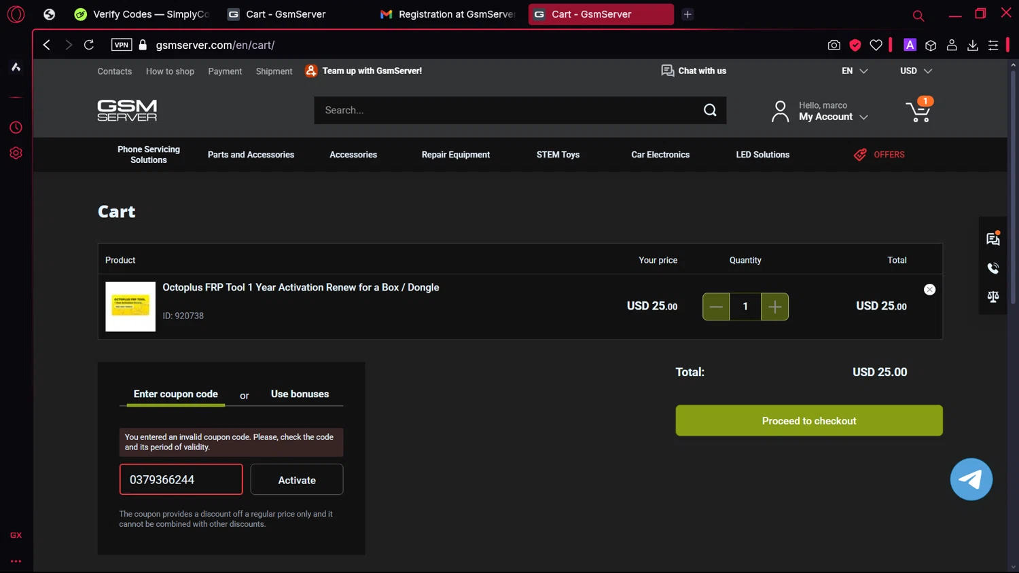Expand USD currency dropdown
The image size is (1019, 573).
916,71
